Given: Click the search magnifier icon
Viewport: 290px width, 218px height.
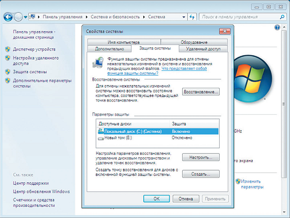Looking at the screenshot, I should [x=282, y=17].
